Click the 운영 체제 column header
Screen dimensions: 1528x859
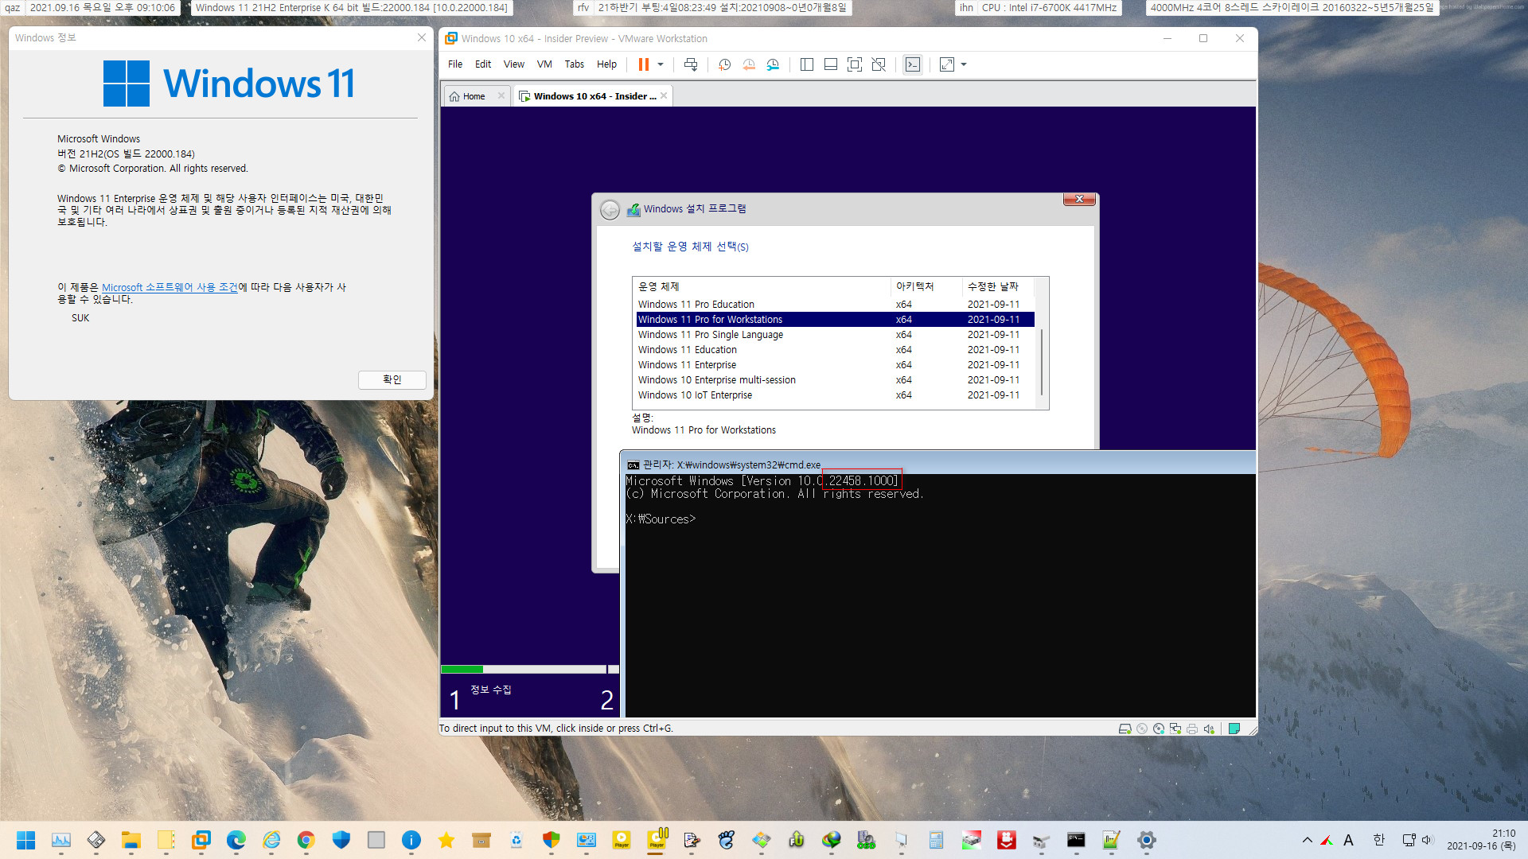(762, 286)
